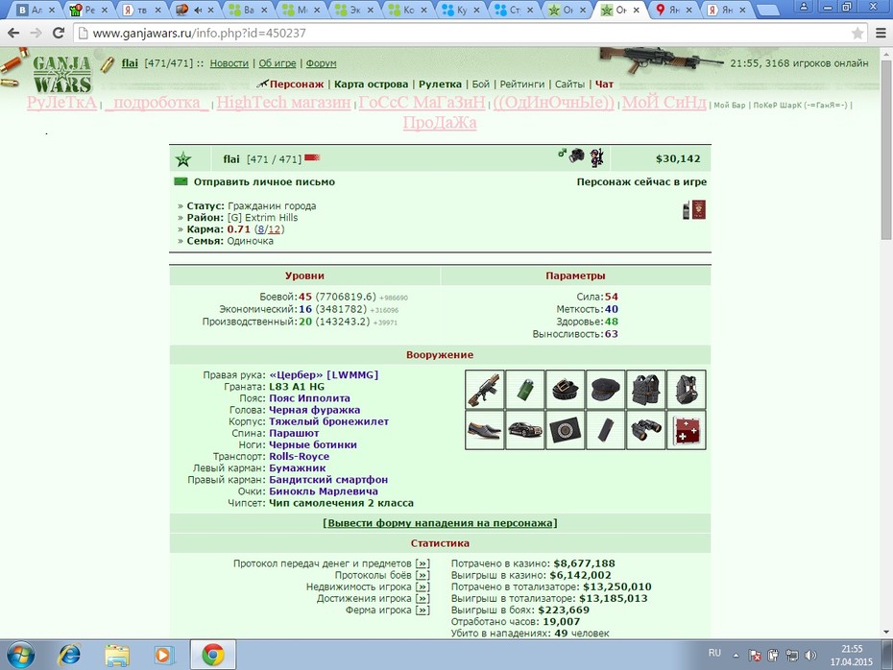This screenshot has height=670, width=893.
Task: Show hidden system tray icons arrow
Action: point(736,656)
